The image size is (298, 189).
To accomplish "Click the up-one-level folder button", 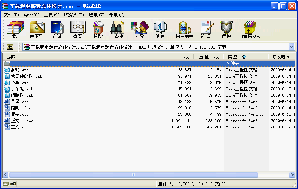I will (10, 47).
